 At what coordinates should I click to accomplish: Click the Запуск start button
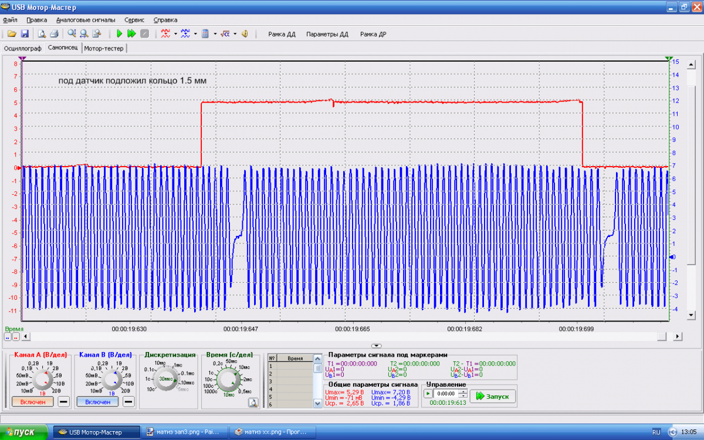tap(493, 397)
